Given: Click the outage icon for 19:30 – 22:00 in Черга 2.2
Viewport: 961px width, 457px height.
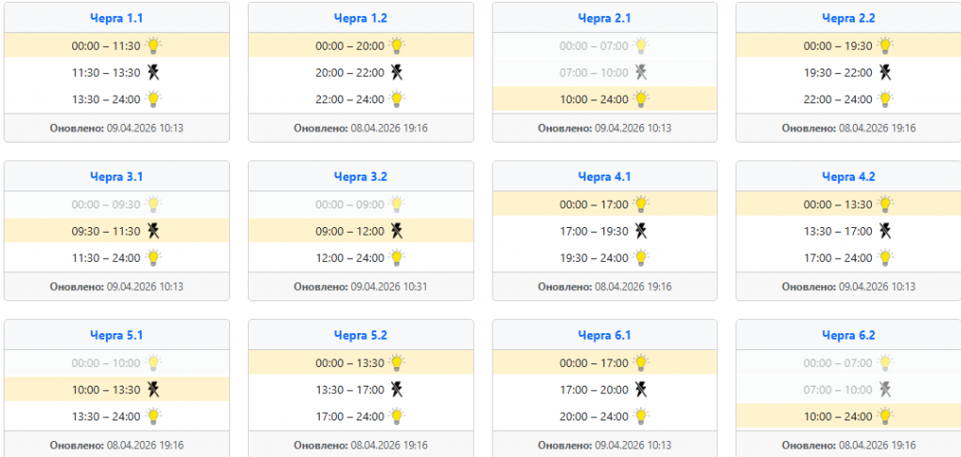Looking at the screenshot, I should click(885, 72).
